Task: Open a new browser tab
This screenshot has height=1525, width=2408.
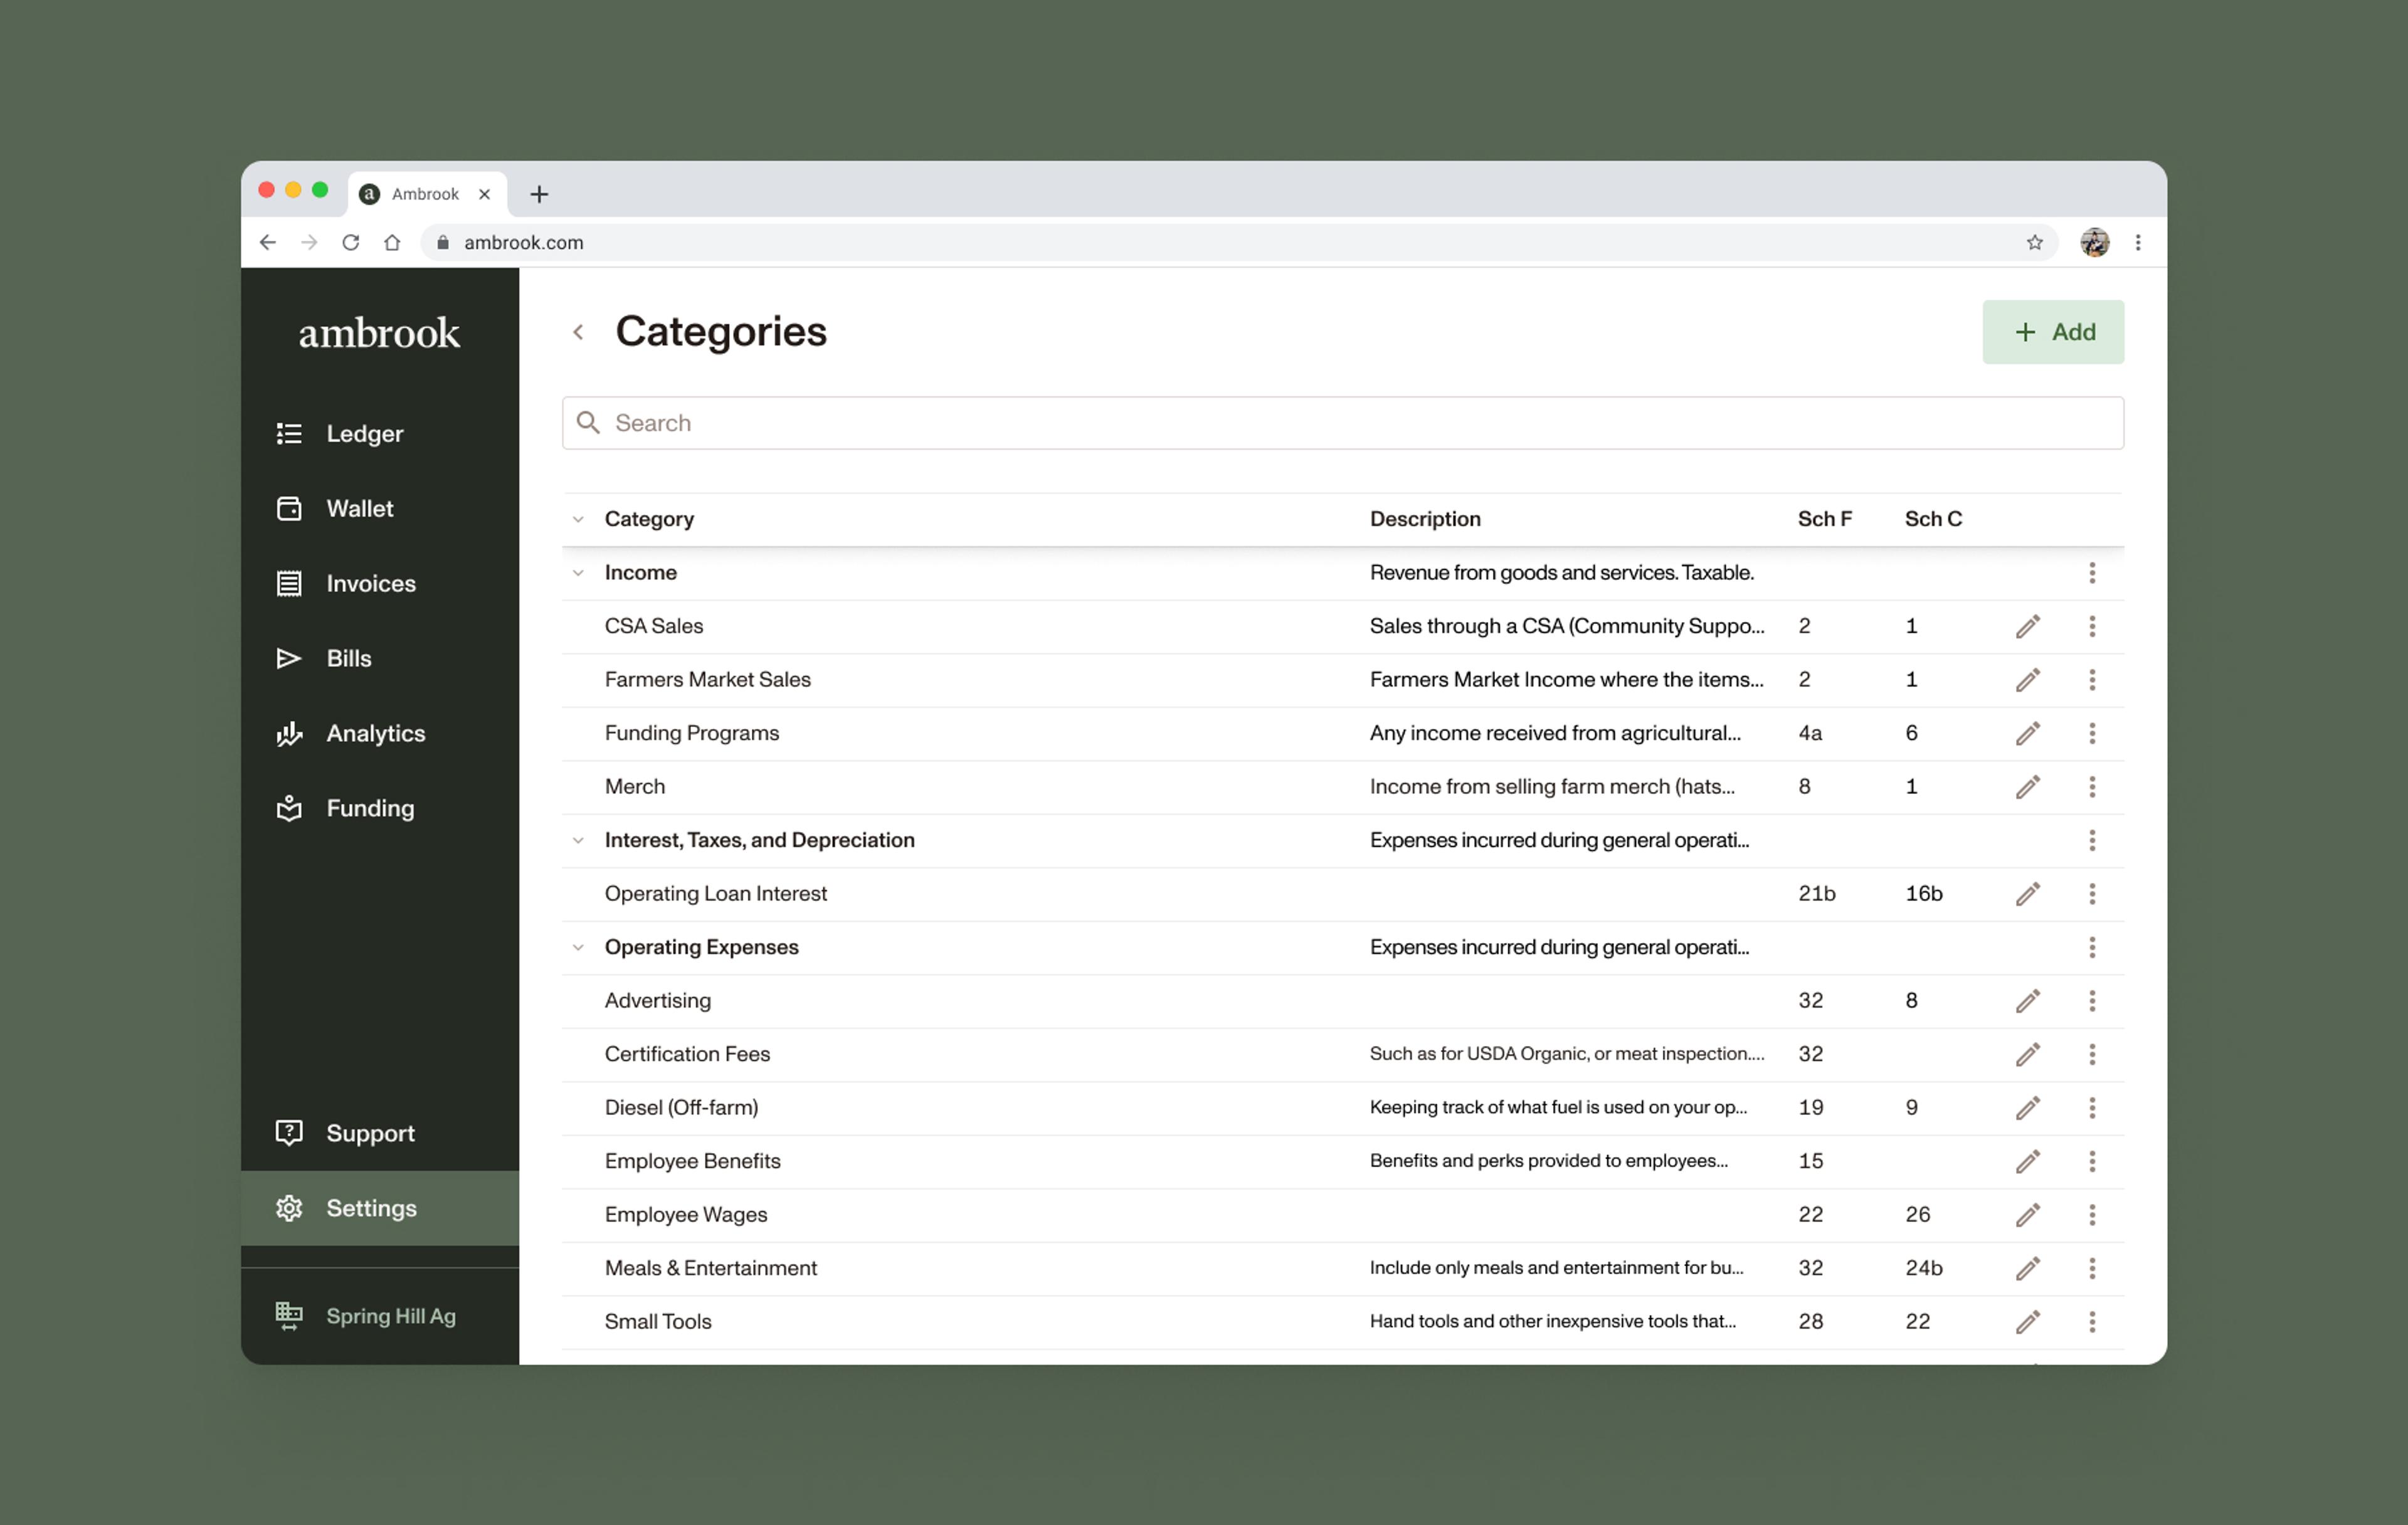Action: [x=539, y=194]
